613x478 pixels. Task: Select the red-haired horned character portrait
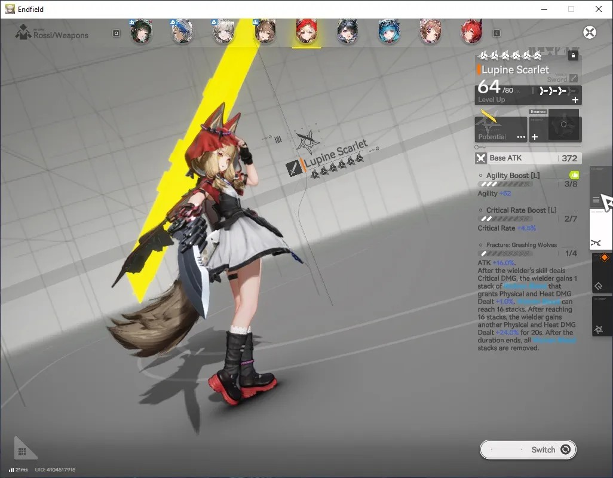click(x=471, y=32)
